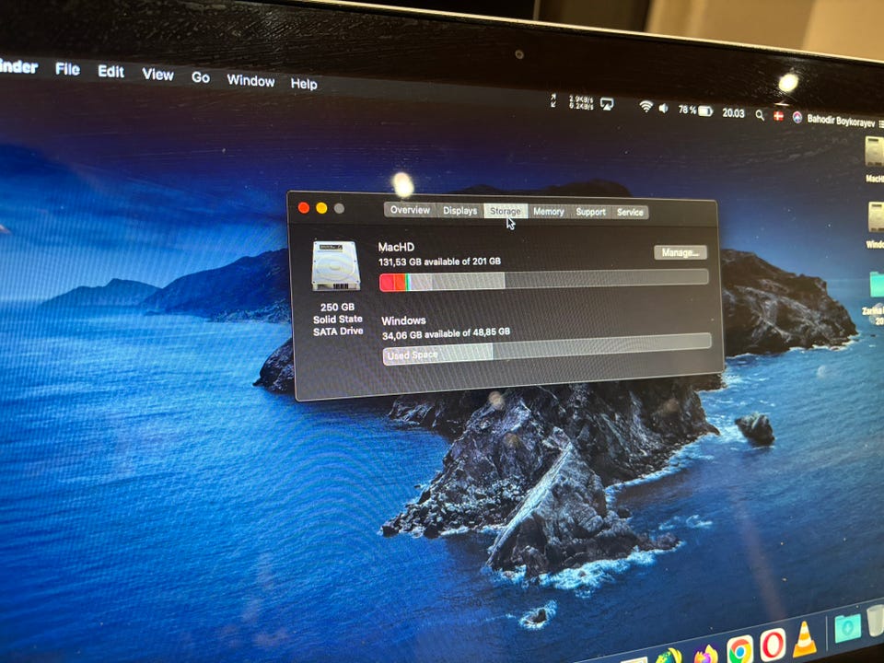Minimize the About This Mac window
The width and height of the screenshot is (884, 663).
(321, 208)
